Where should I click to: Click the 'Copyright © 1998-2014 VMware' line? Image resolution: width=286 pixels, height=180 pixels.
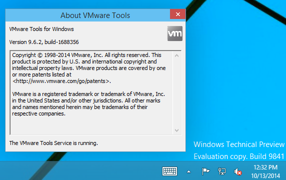point(86,55)
